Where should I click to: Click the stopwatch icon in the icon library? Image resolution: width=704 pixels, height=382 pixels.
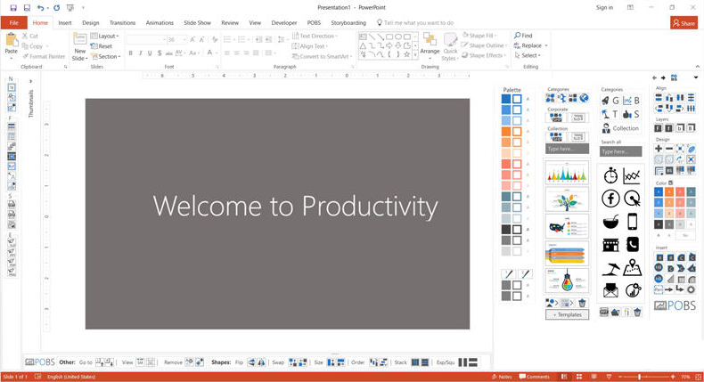click(610, 175)
